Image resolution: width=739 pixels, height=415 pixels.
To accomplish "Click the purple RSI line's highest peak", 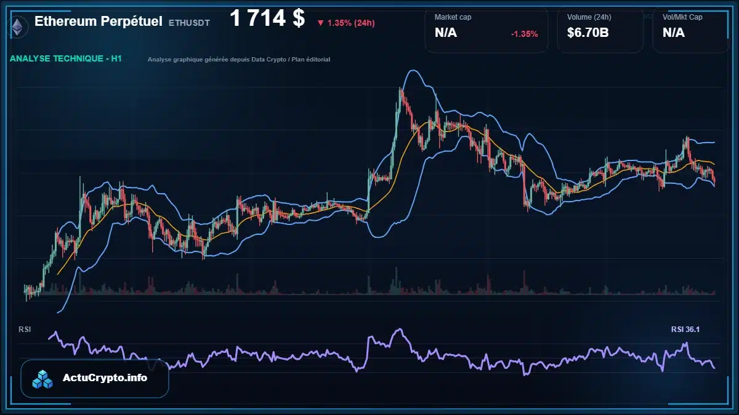I will [400, 330].
